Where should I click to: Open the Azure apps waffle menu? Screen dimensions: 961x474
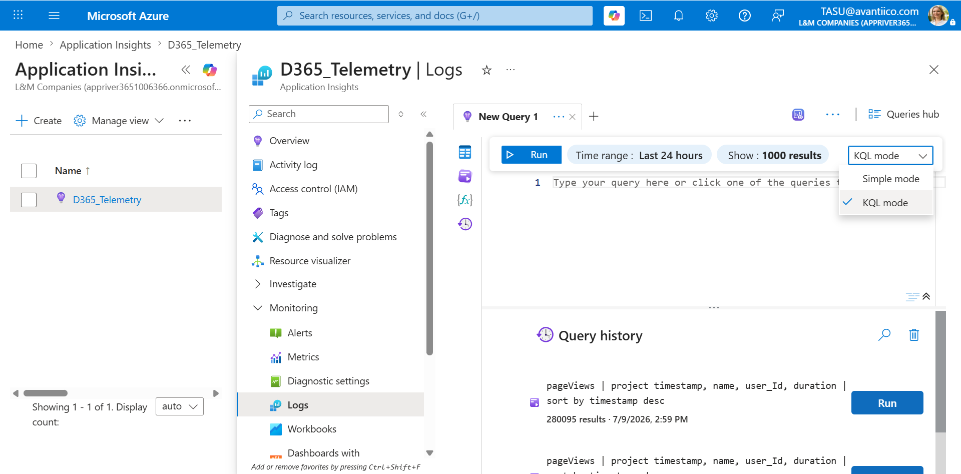click(18, 15)
